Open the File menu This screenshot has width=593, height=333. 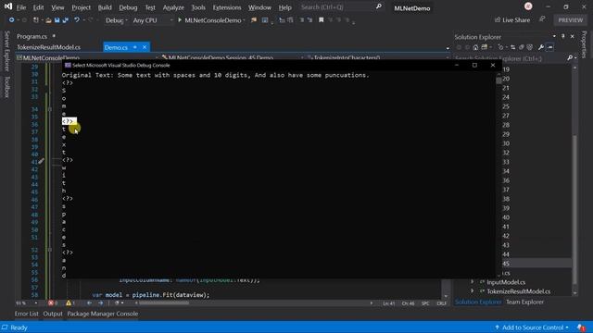coord(21,7)
